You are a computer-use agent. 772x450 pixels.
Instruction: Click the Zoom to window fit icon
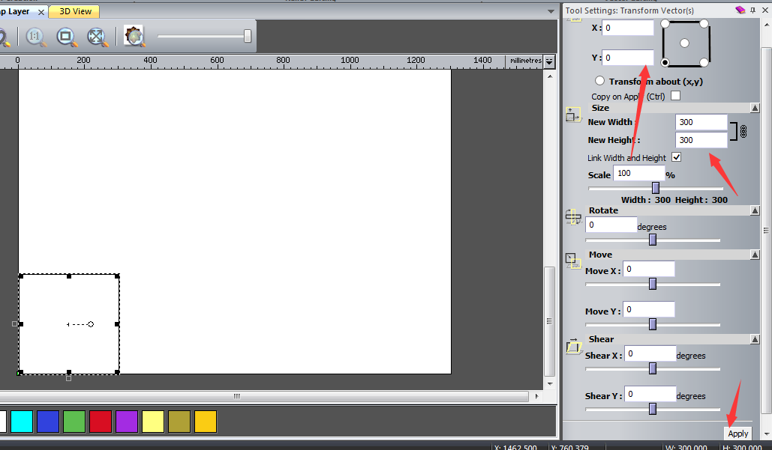(66, 37)
